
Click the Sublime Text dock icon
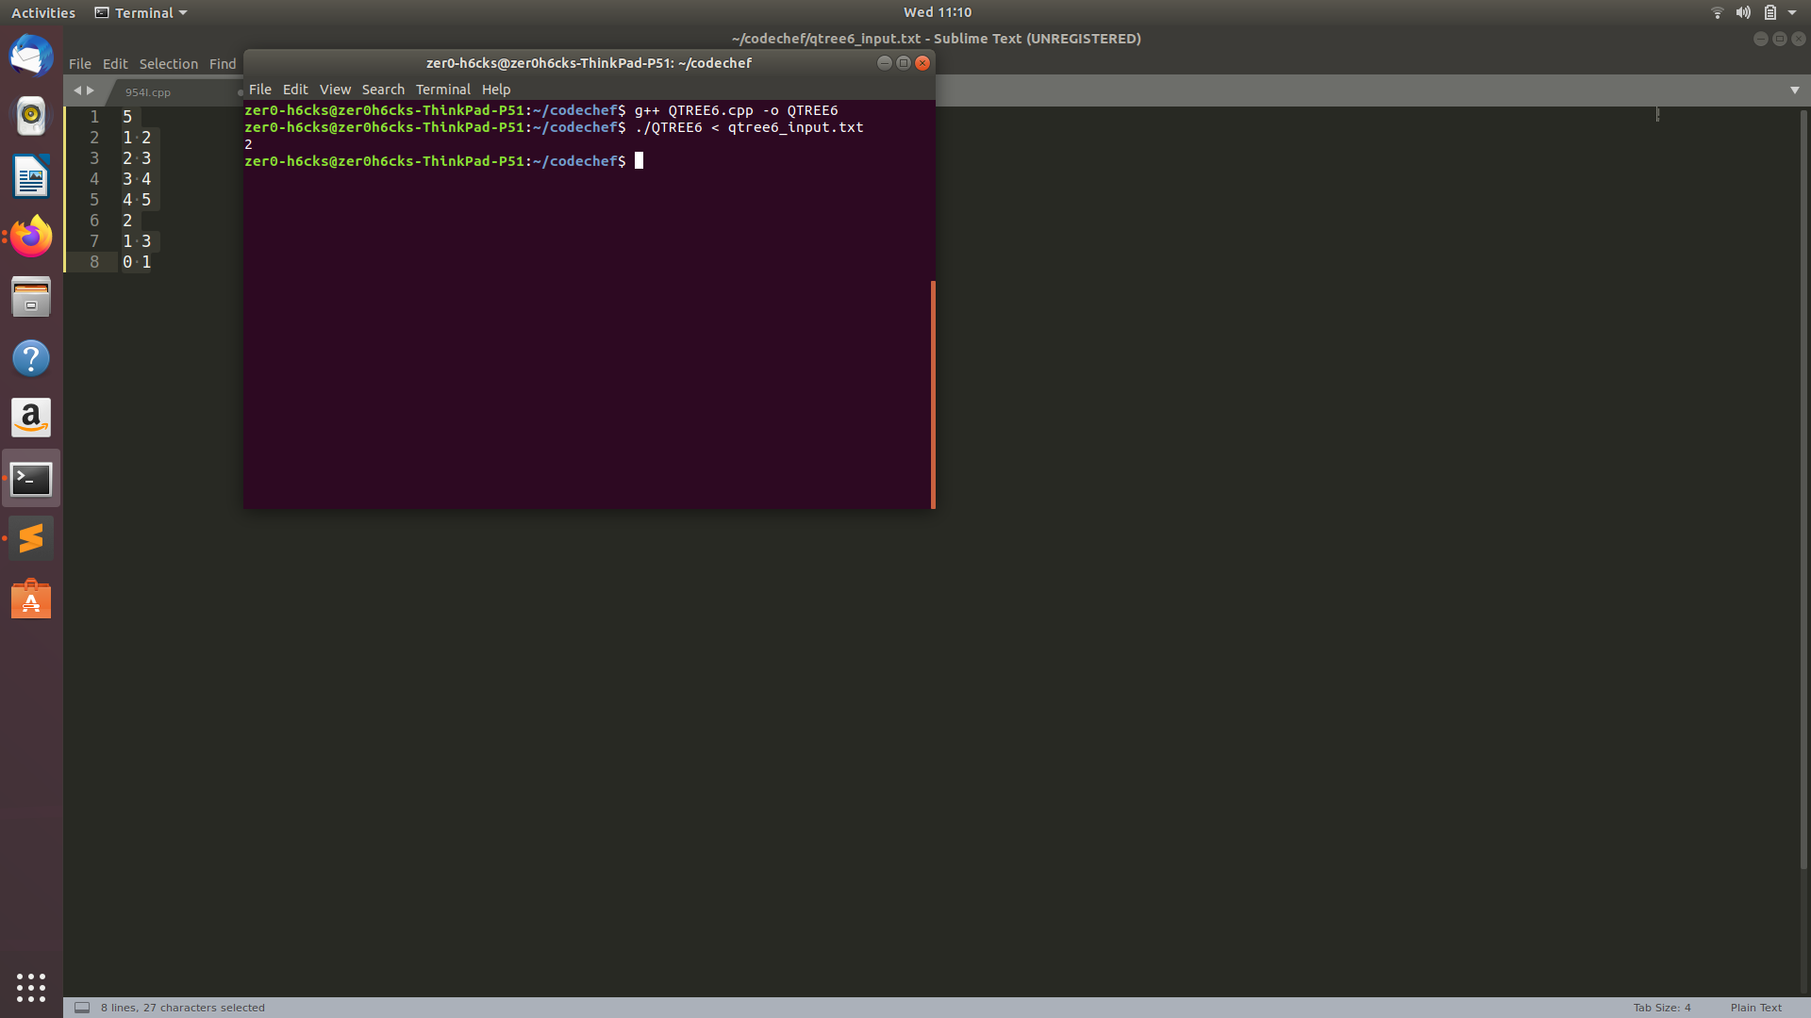pos(31,538)
